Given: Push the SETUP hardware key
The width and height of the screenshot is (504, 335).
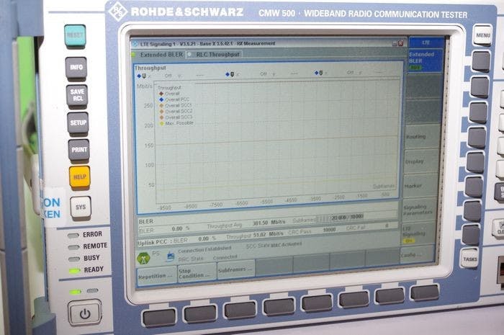Looking at the screenshot, I should 78,122.
